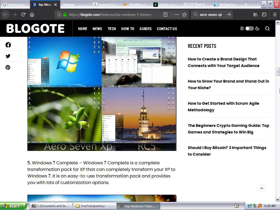
Task: Open the CONTACT US nav item
Action: (x=167, y=29)
